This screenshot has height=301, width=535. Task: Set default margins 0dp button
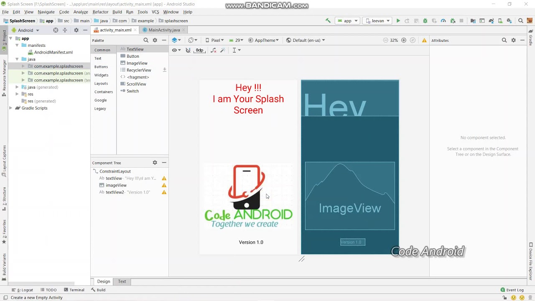coord(200,50)
